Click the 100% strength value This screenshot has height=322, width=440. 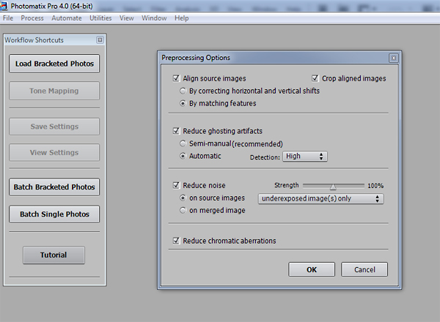coord(375,186)
